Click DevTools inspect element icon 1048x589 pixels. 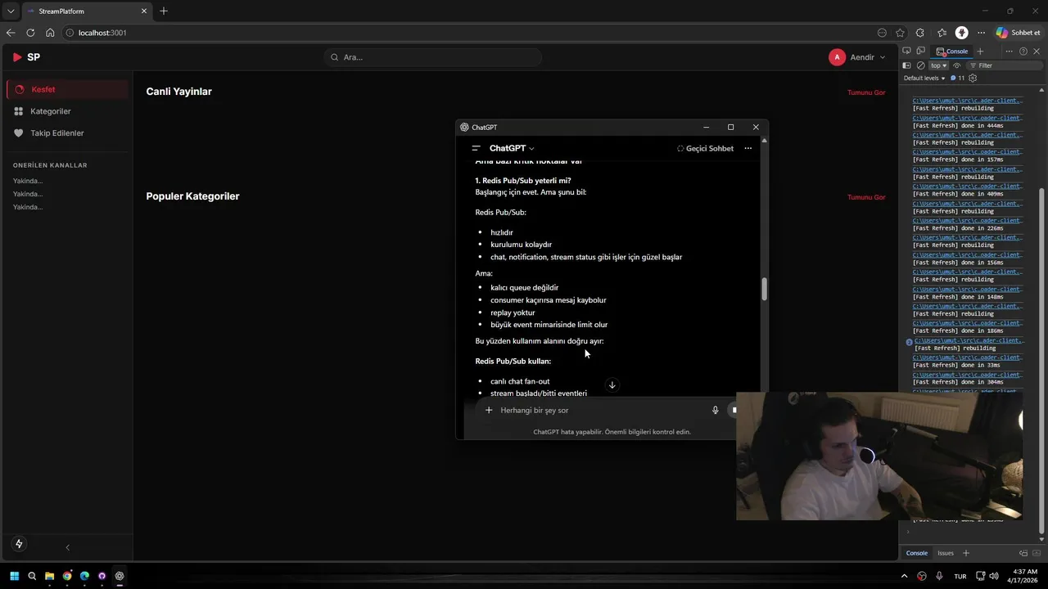[906, 51]
